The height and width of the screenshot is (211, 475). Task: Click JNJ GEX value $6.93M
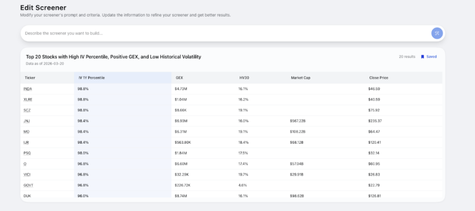click(x=181, y=121)
